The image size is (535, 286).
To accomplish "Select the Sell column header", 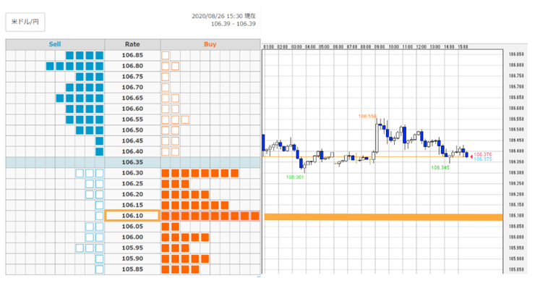I will tap(55, 44).
